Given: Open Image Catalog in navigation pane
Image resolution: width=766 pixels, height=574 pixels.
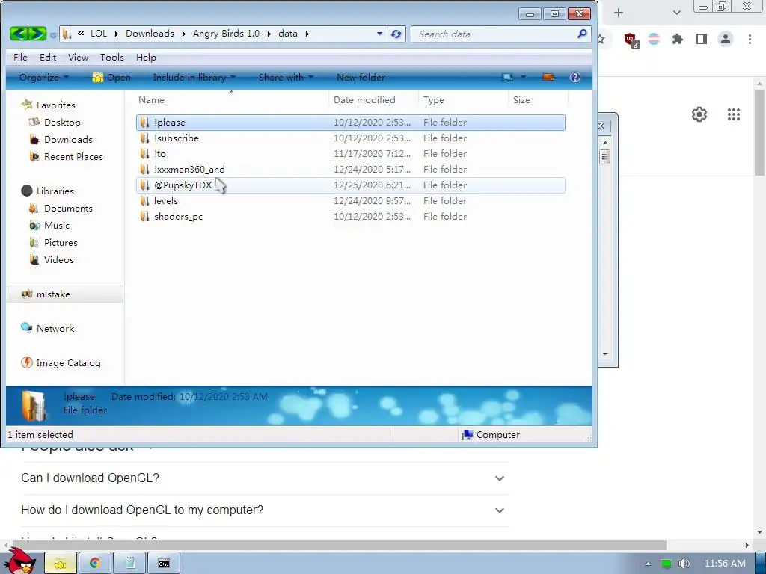Looking at the screenshot, I should coord(68,362).
